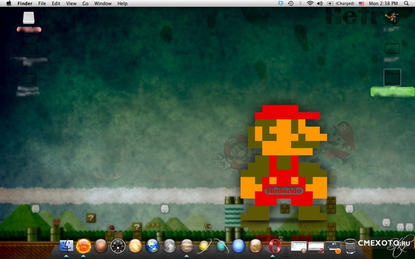Open the Go menu
The height and width of the screenshot is (259, 415).
click(85, 3)
